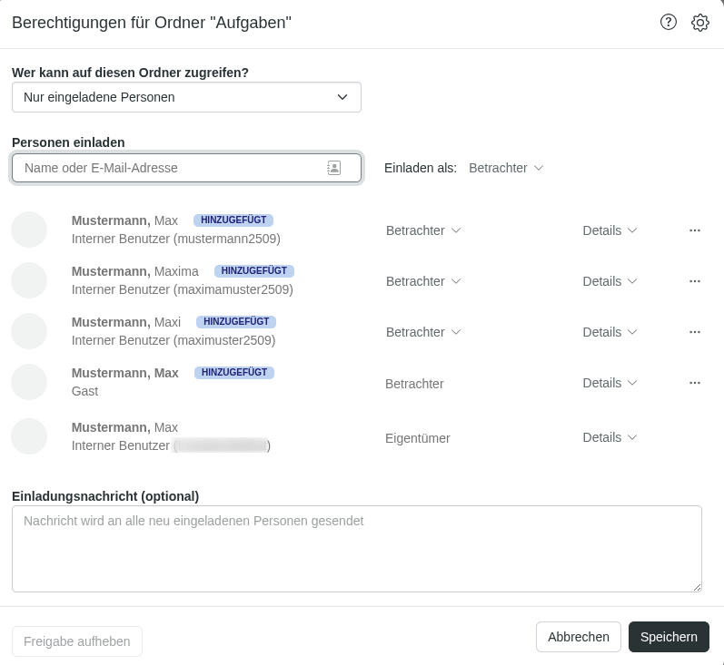
Task: Change role of maximamuster2509 from Betrachter
Action: [423, 281]
